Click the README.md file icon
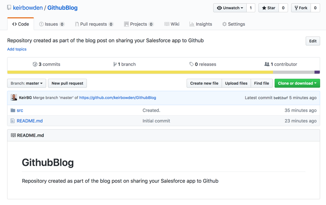 click(13, 121)
